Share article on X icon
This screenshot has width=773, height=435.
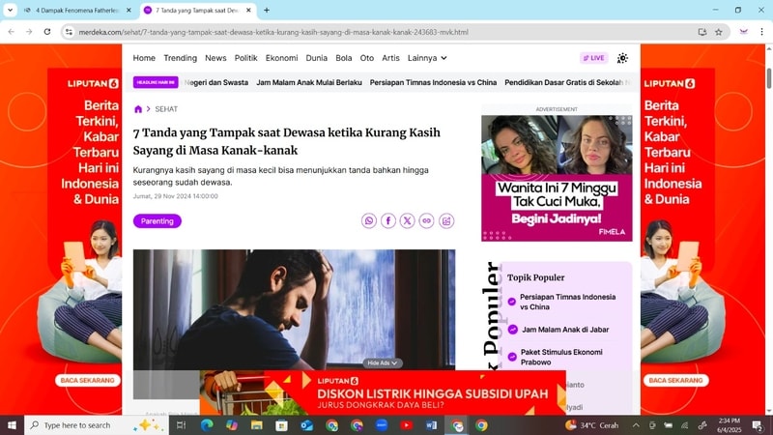point(407,221)
